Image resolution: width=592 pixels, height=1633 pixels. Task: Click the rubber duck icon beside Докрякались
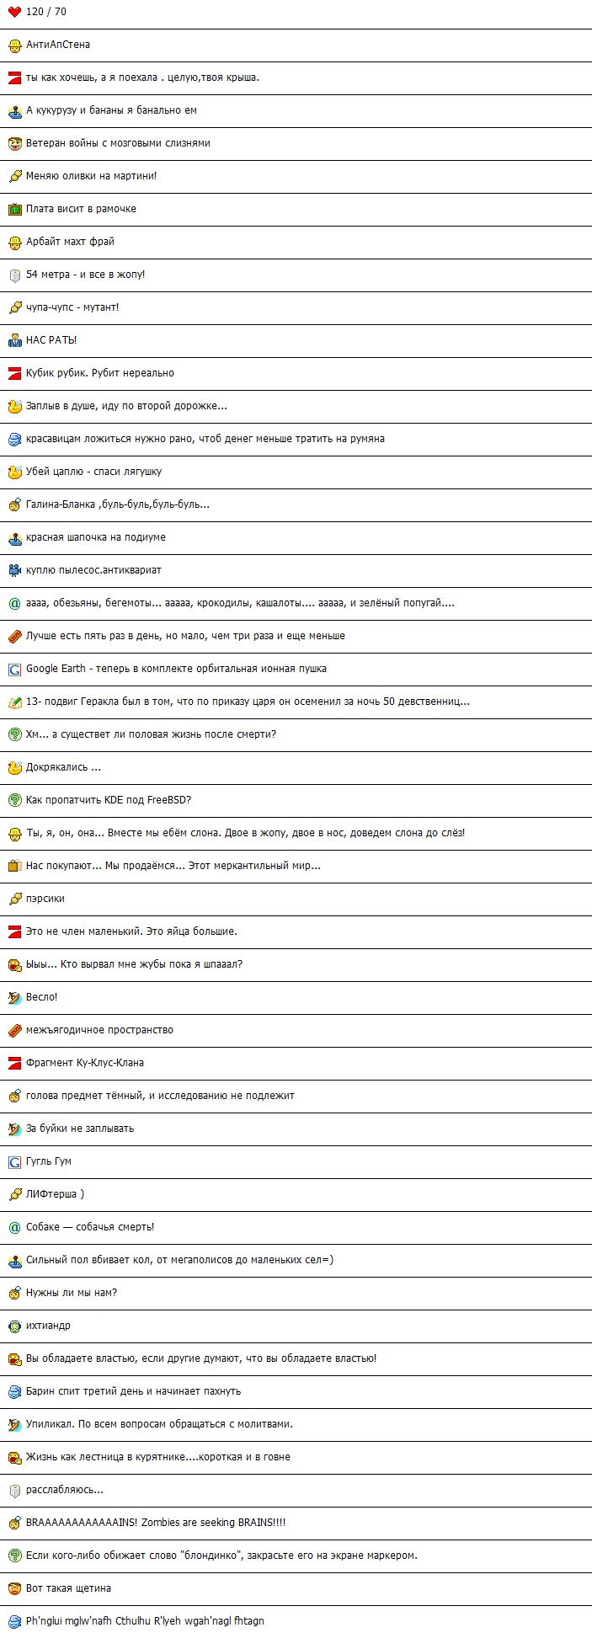(x=14, y=767)
